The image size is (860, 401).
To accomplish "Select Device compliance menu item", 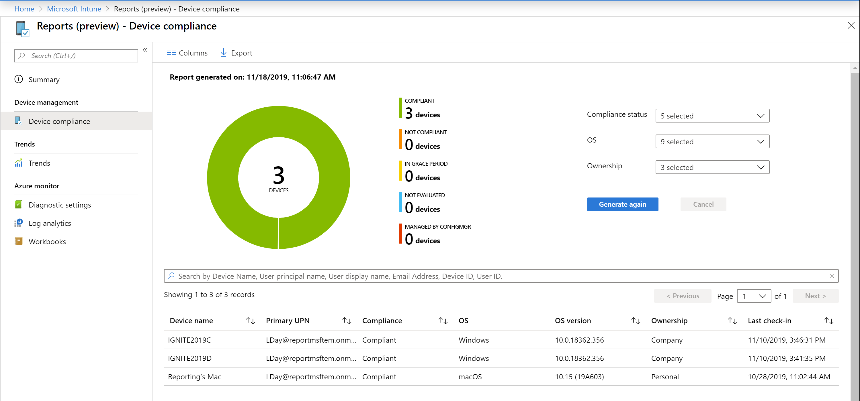I will coord(59,121).
